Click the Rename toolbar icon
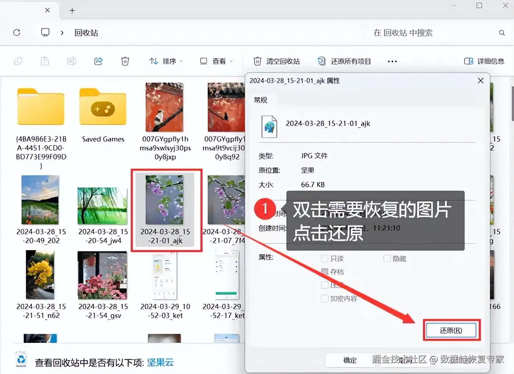 coord(72,61)
